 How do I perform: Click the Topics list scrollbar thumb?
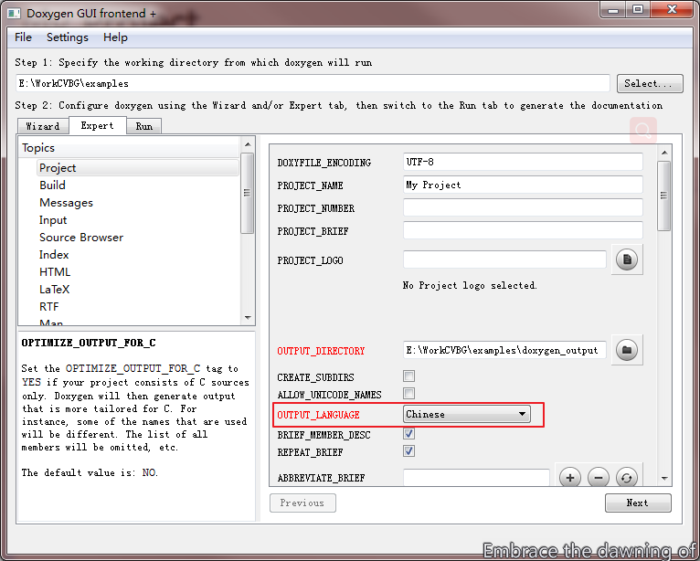pos(248,193)
